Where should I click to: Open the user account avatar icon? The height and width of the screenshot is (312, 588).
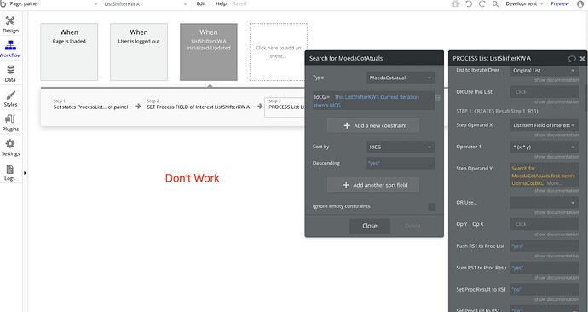[580, 3]
